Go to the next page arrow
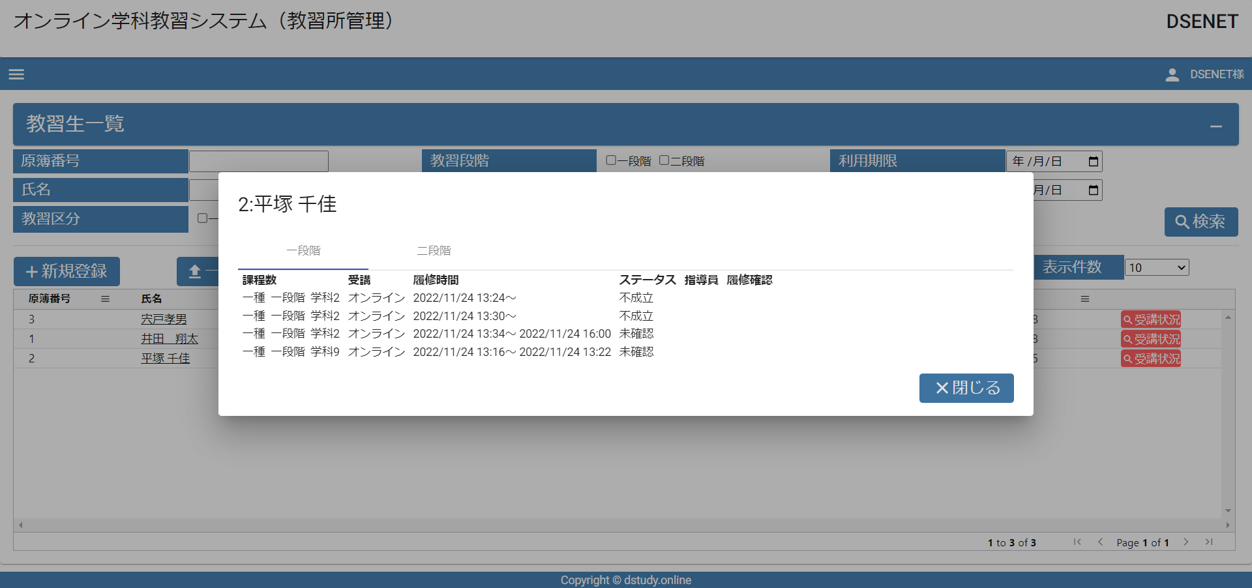Viewport: 1252px width, 588px height. [1185, 542]
